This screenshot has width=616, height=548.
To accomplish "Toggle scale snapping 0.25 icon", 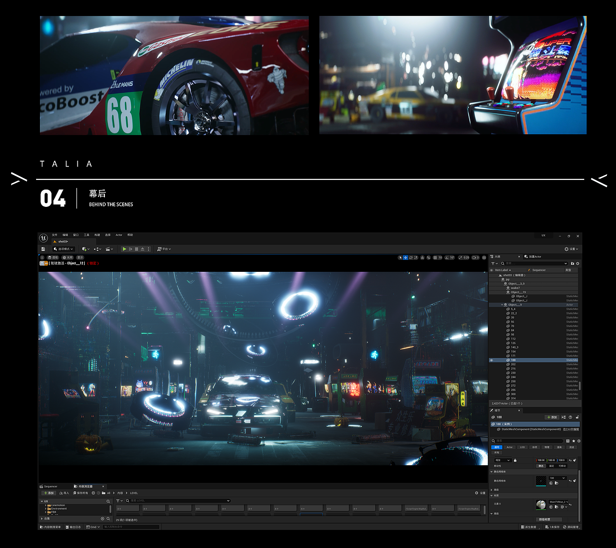I will pyautogui.click(x=460, y=257).
